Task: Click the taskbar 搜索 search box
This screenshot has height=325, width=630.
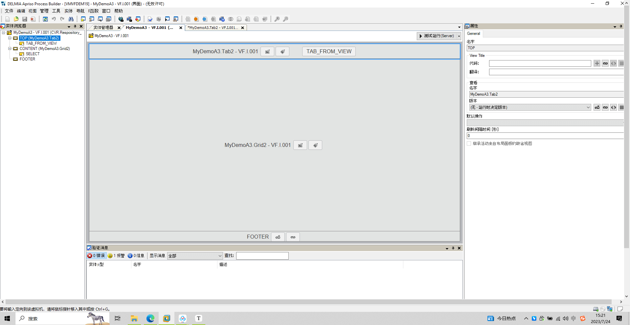Action: click(62, 318)
